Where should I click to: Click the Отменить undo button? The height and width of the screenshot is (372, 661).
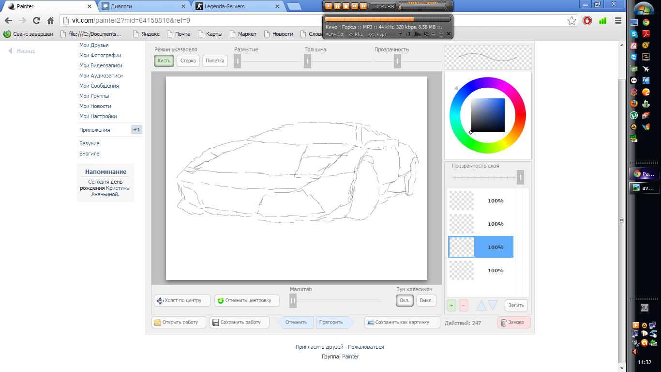296,322
